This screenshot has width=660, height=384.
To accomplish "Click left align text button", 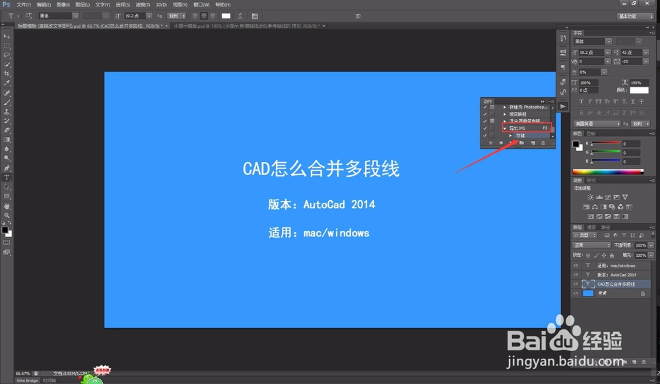I will tap(195, 16).
